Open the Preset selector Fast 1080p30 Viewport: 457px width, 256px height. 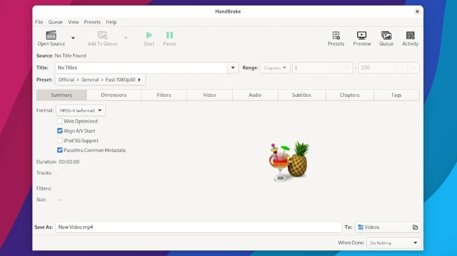coord(100,80)
